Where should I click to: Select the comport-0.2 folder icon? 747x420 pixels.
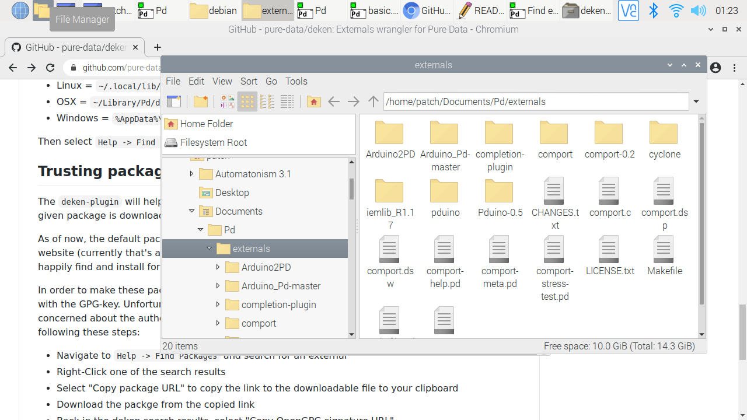[609, 133]
